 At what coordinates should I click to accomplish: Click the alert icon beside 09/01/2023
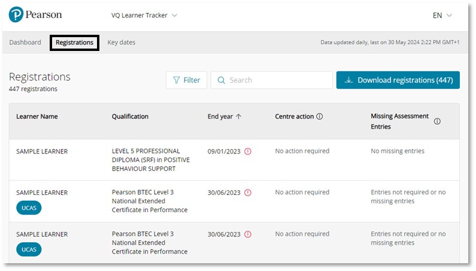248,152
